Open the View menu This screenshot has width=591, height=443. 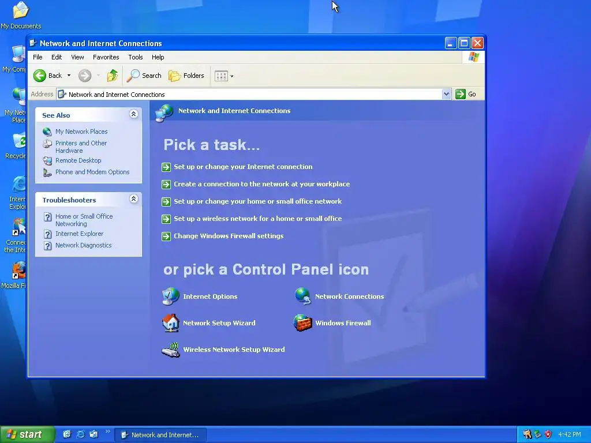(77, 57)
